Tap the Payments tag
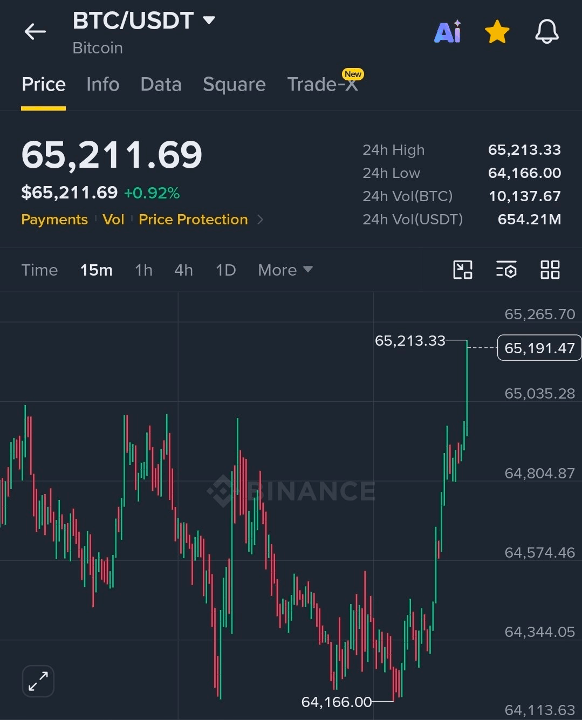582x720 pixels. 54,220
